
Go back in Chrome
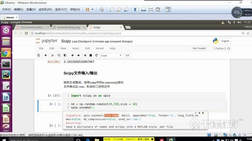coord(16,33)
